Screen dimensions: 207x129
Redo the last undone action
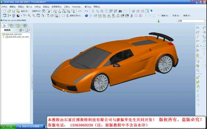(86, 11)
